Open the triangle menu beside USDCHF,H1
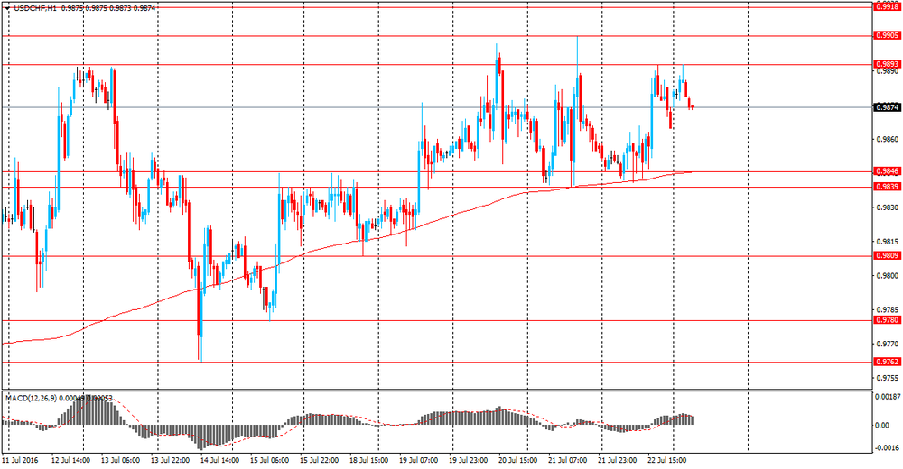Viewport: 903px width, 469px height. tap(6, 9)
